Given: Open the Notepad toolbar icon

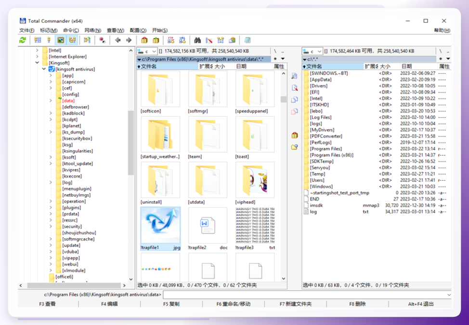Looking at the screenshot, I should [247, 40].
